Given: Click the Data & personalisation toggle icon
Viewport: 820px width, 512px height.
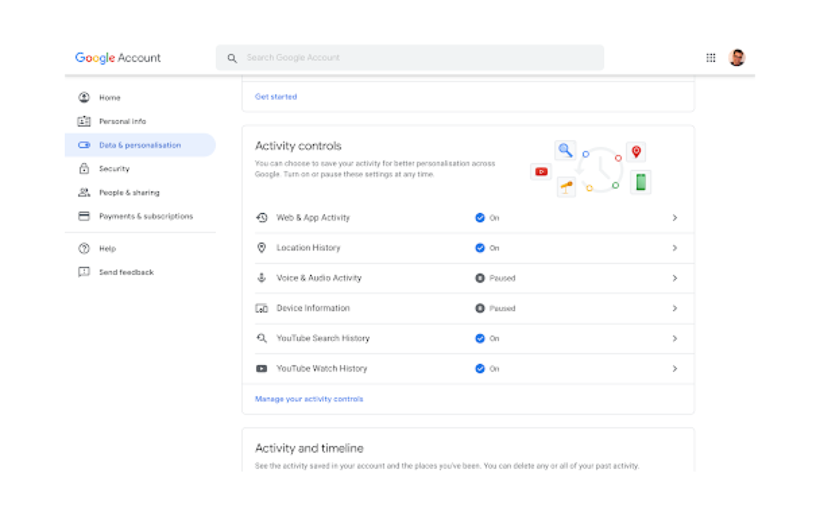Looking at the screenshot, I should coord(84,145).
